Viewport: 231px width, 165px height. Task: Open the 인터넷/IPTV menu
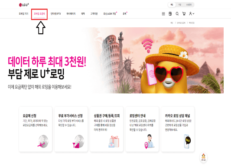click(x=55, y=14)
